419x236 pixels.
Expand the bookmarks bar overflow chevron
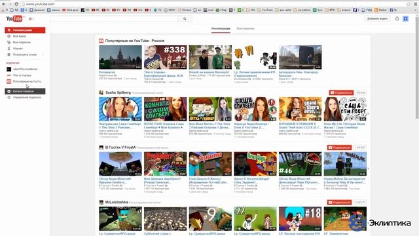[x=416, y=10]
